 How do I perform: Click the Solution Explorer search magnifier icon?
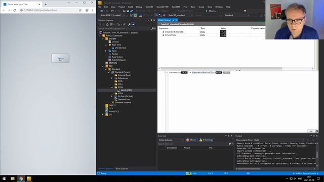152,29
